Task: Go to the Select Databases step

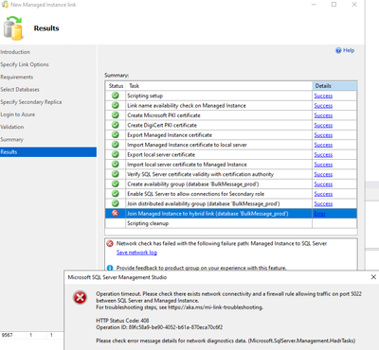Action: tap(20, 90)
